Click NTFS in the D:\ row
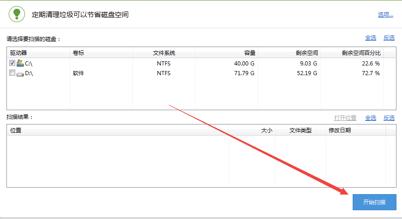402x219 pixels. click(164, 73)
